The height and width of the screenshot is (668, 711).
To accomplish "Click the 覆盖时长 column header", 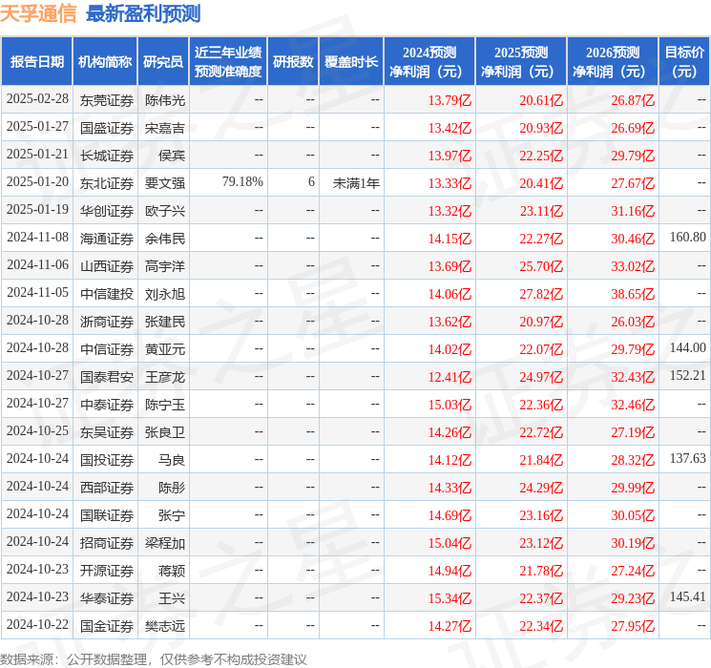I will click(x=351, y=62).
